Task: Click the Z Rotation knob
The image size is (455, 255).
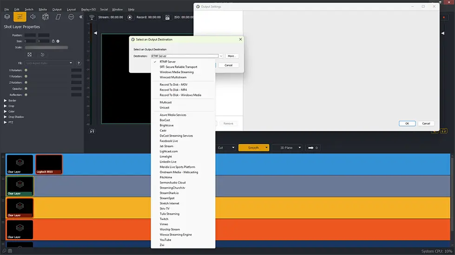Action: click(x=26, y=83)
